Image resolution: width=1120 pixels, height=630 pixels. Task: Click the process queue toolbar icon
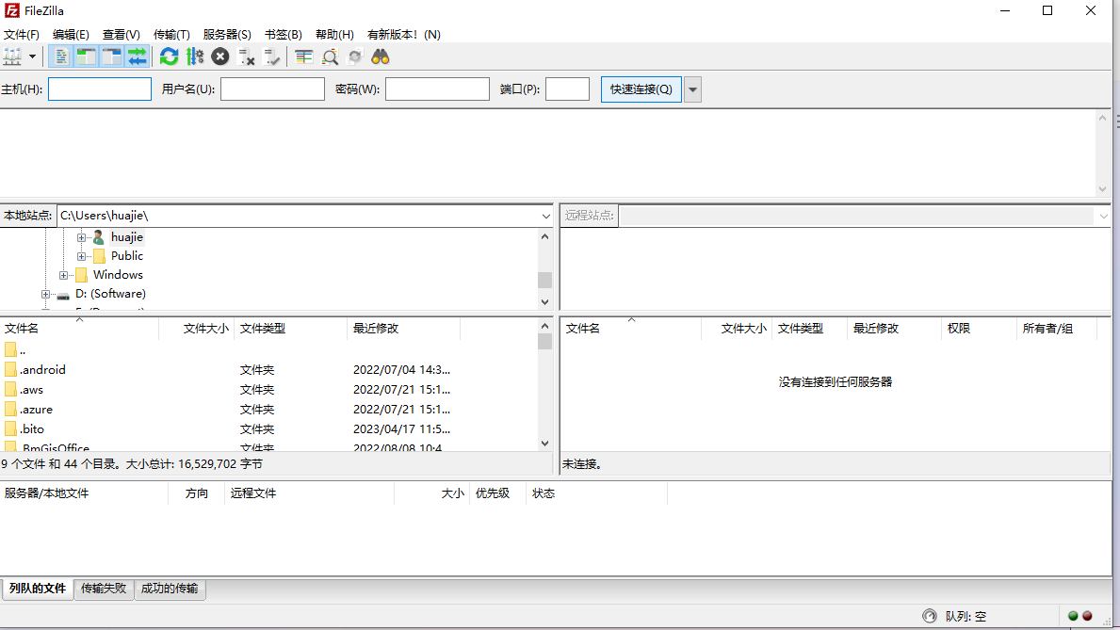(x=195, y=57)
